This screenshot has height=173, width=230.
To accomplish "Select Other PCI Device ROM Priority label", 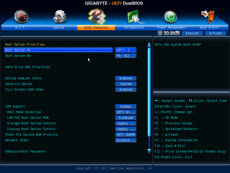I will pyautogui.click(x=31, y=135).
